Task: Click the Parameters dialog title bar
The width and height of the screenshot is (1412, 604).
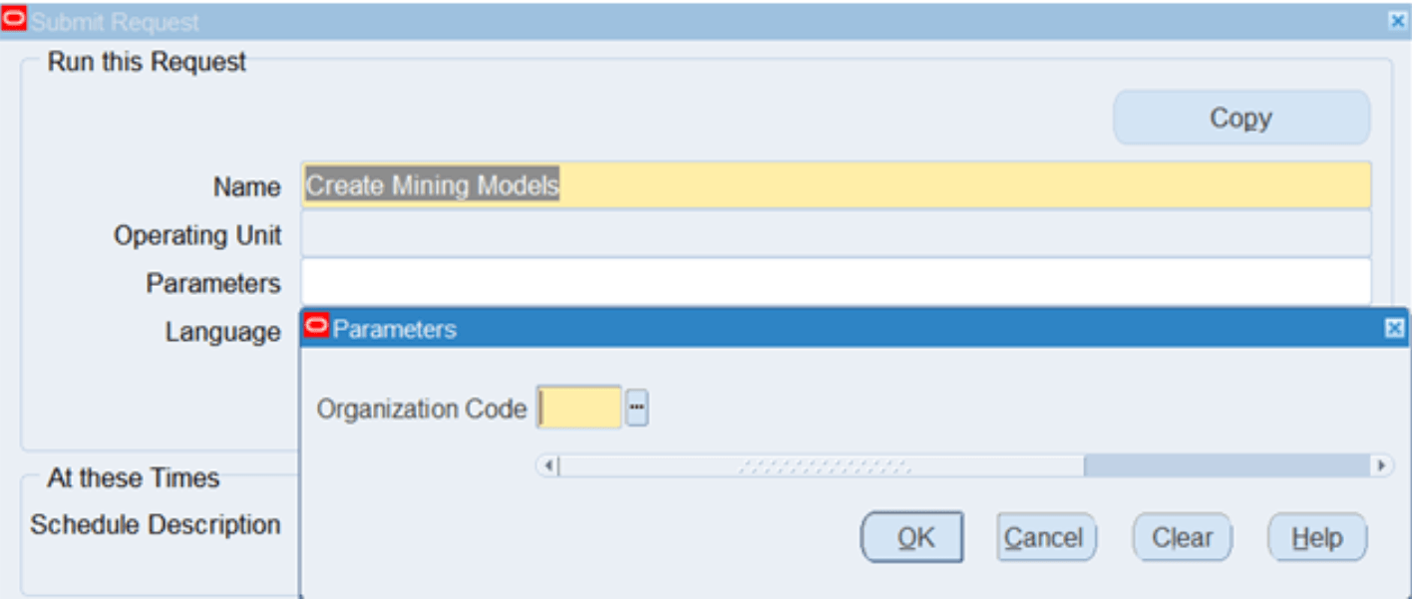Action: click(848, 329)
